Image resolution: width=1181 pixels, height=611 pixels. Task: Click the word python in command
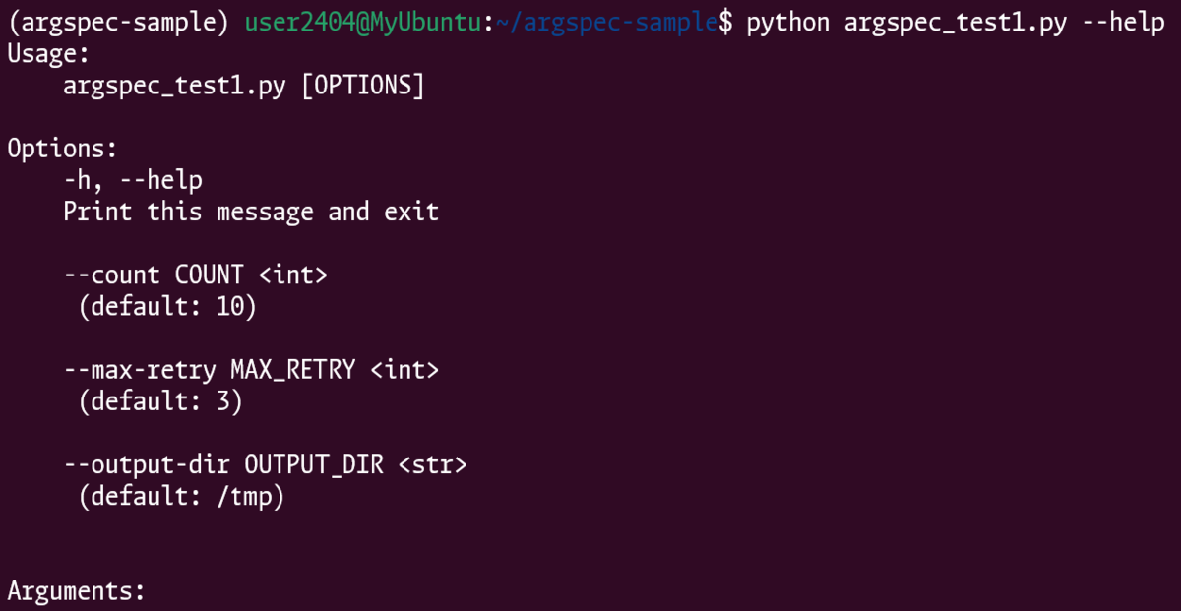coord(787,23)
